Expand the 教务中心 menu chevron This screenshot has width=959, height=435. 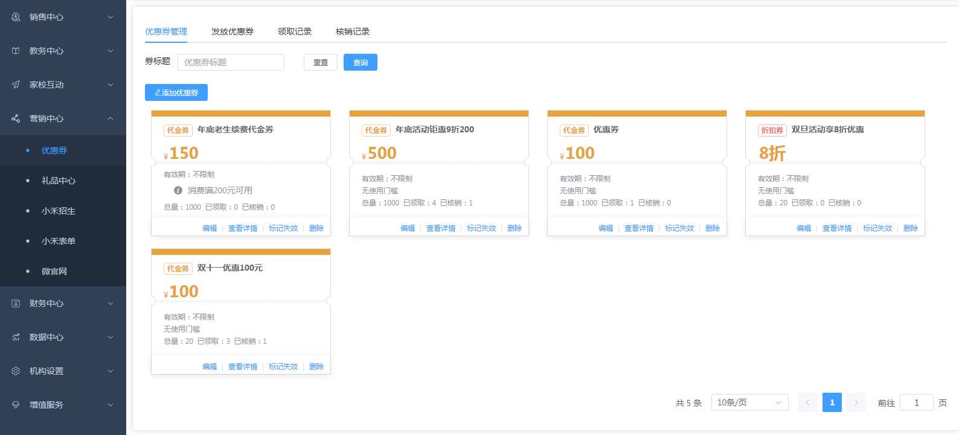[111, 51]
